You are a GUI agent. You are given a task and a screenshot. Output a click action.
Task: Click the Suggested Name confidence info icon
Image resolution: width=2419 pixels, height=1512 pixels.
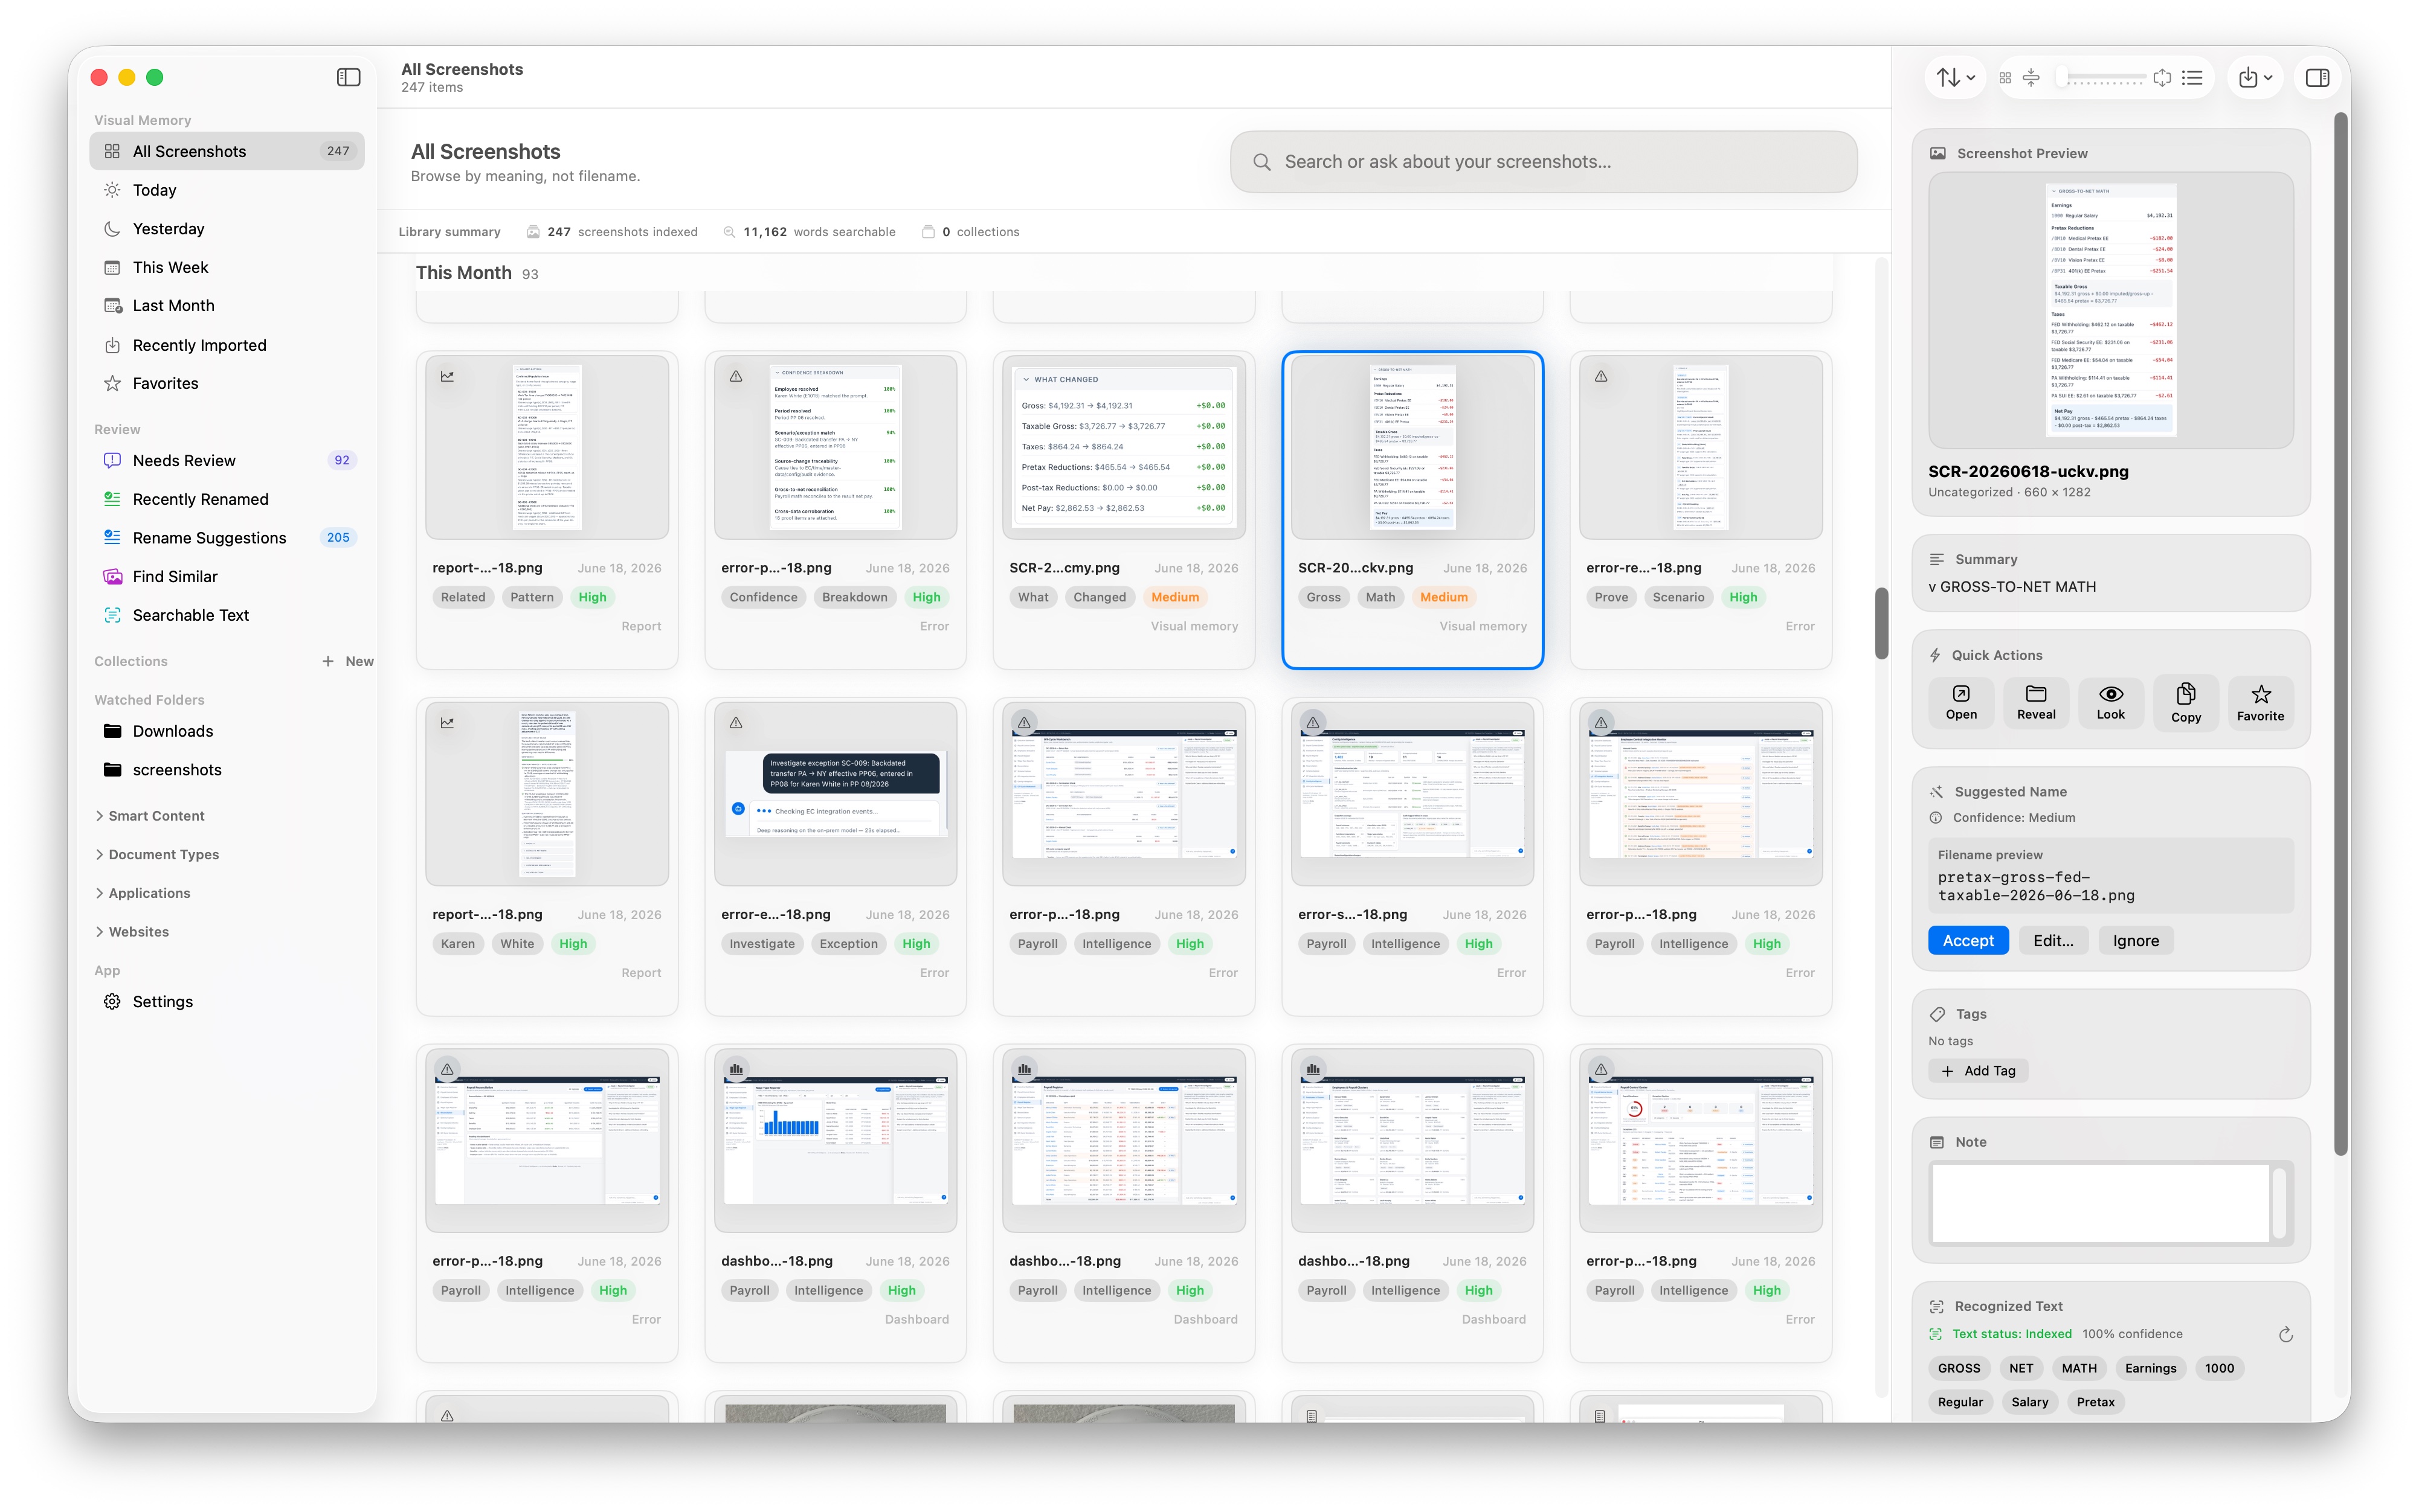coord(1936,818)
